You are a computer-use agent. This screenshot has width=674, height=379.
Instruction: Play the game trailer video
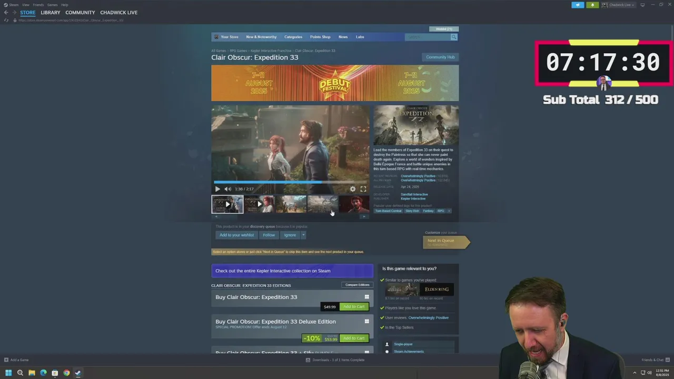[x=217, y=189]
